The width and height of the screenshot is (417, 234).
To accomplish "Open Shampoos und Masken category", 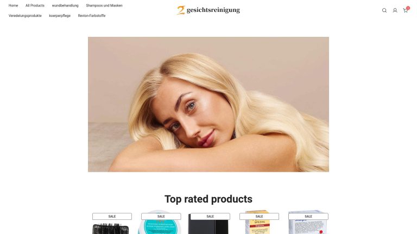I will coord(104,5).
